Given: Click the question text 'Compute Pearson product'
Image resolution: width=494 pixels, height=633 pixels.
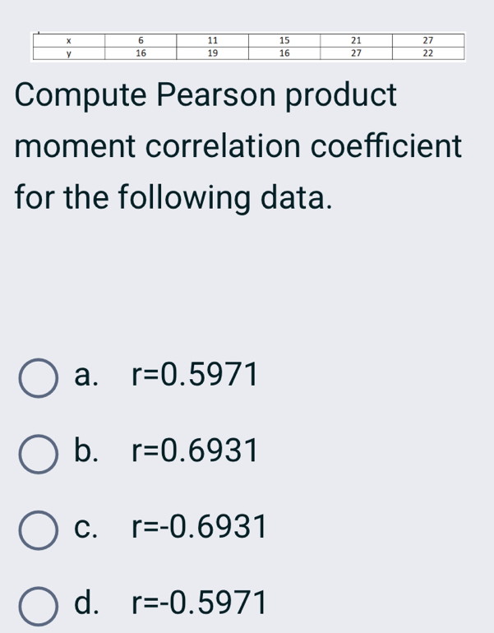Looking at the screenshot, I should (x=205, y=97).
